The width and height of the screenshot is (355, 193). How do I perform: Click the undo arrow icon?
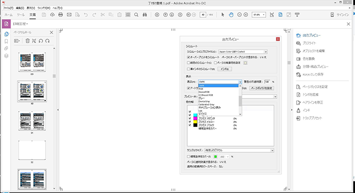pyautogui.click(x=86, y=15)
